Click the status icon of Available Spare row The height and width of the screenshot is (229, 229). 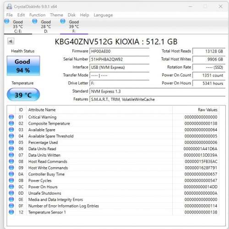(x=11, y=130)
